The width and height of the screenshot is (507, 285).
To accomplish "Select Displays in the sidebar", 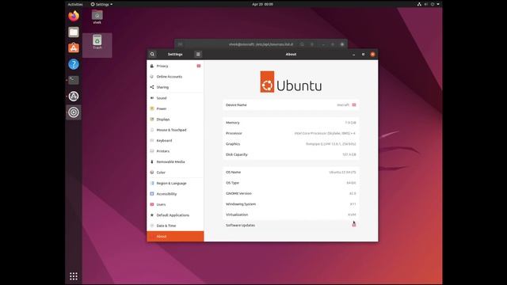I will click(x=175, y=120).
